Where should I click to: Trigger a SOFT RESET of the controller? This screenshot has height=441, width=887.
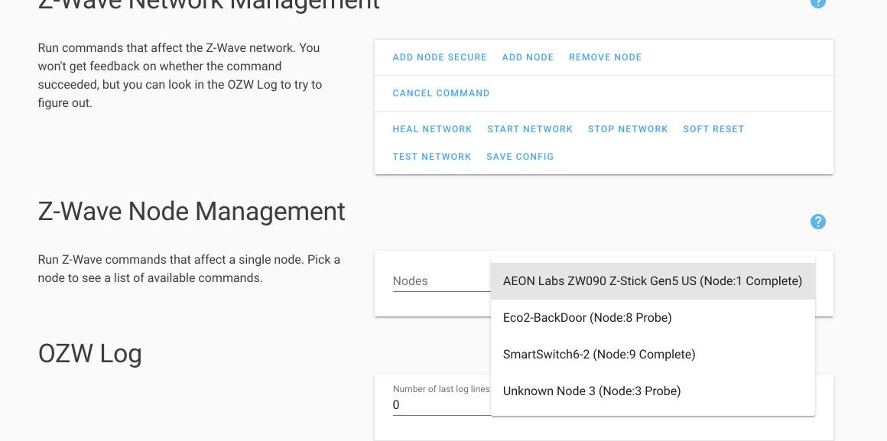pyautogui.click(x=713, y=129)
